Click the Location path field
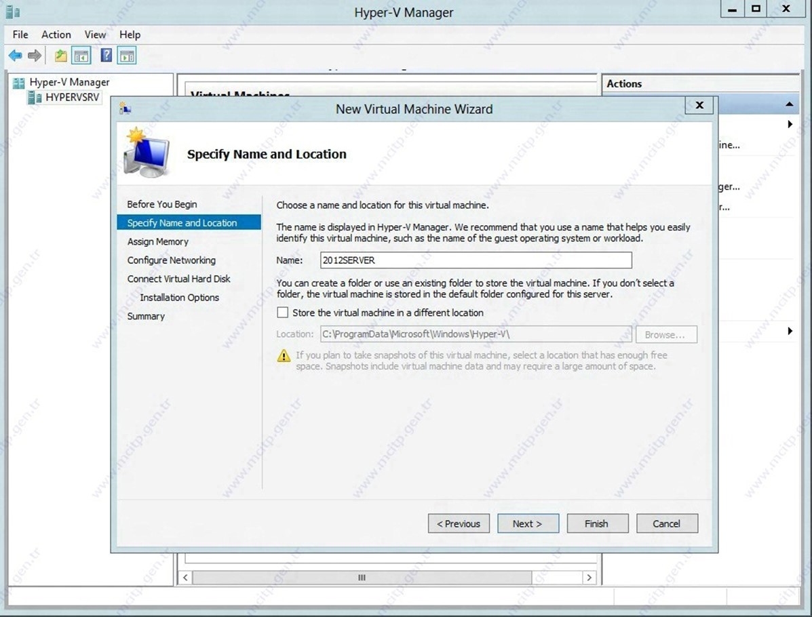This screenshot has height=617, width=812. point(476,334)
